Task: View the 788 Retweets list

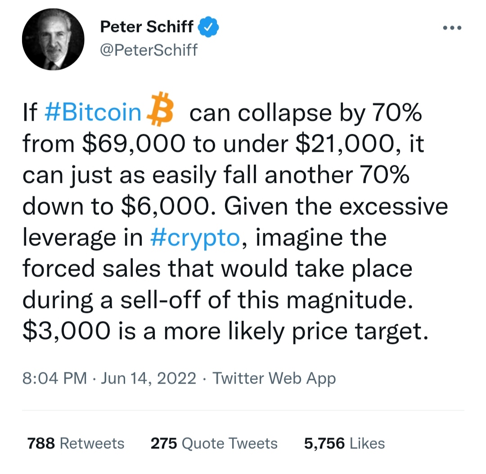Action: 75,443
